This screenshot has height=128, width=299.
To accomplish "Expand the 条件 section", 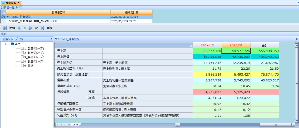I will click(4, 34).
